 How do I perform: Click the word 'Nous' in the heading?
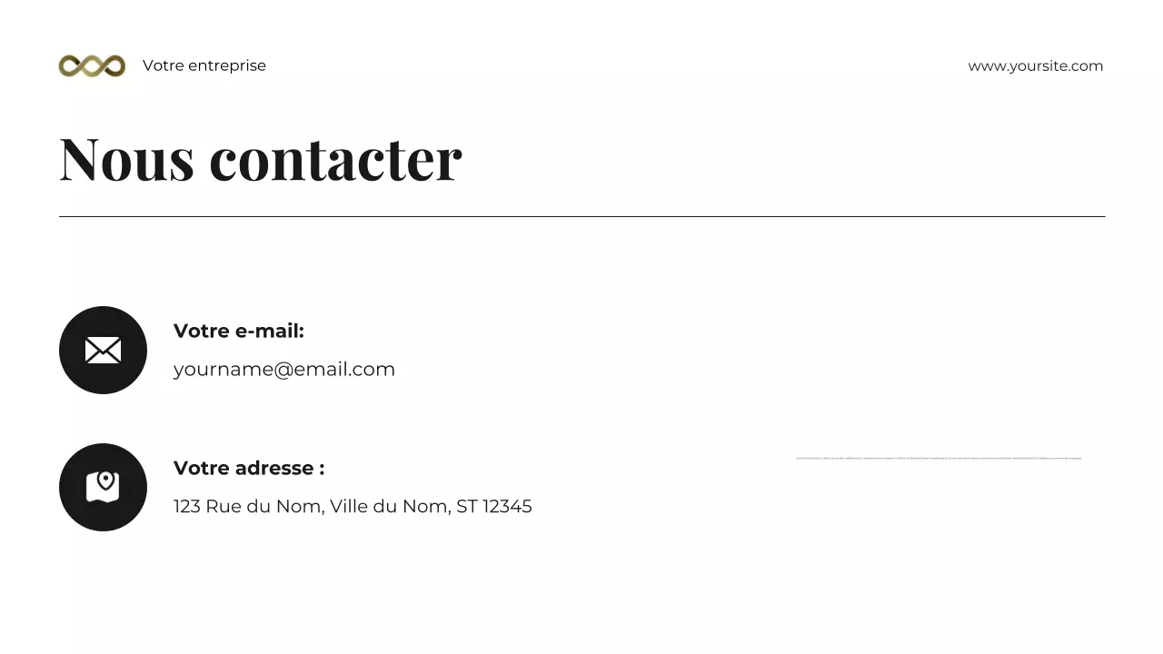coord(126,159)
